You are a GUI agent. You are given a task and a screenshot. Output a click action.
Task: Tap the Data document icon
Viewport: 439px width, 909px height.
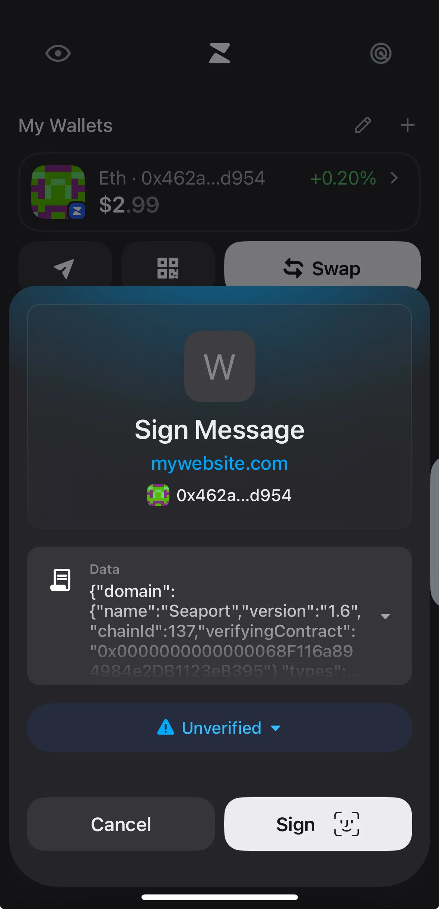coord(61,580)
